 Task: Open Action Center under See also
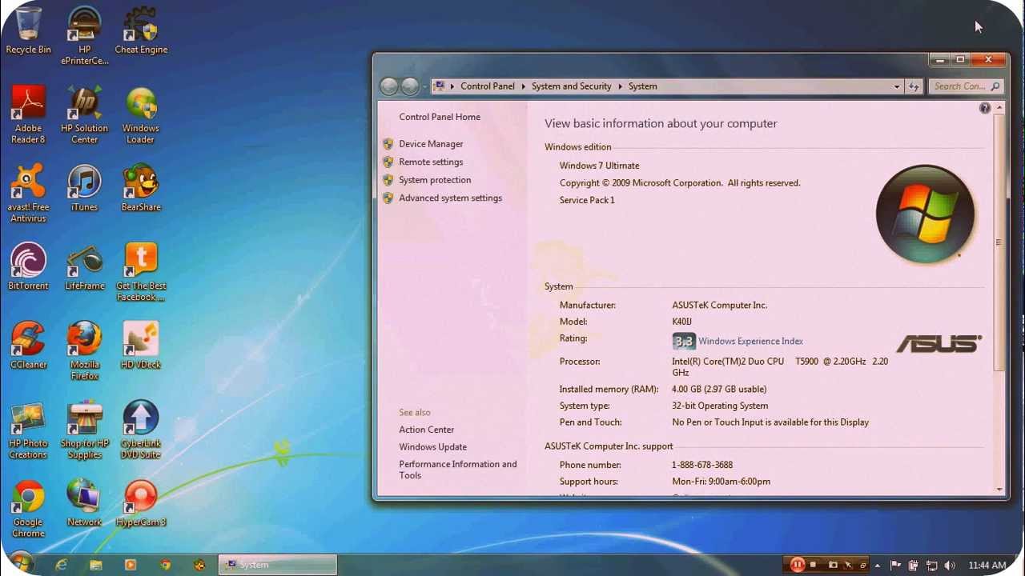[x=426, y=430]
